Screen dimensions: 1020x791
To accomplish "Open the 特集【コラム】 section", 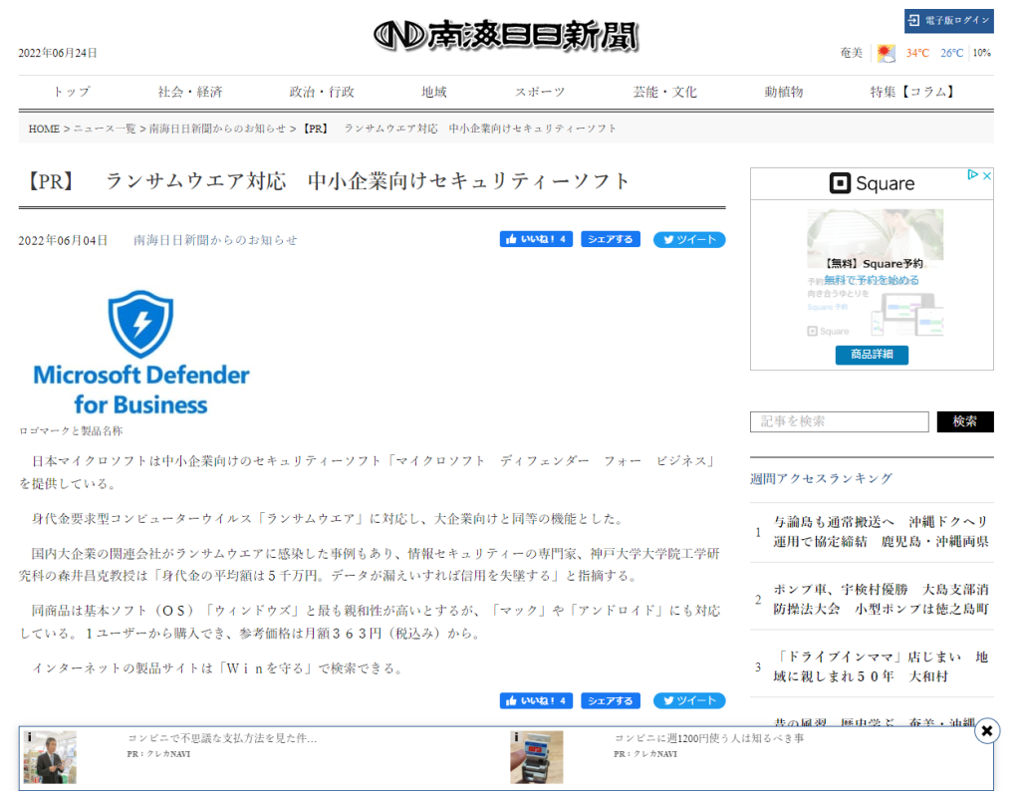I will click(x=912, y=92).
